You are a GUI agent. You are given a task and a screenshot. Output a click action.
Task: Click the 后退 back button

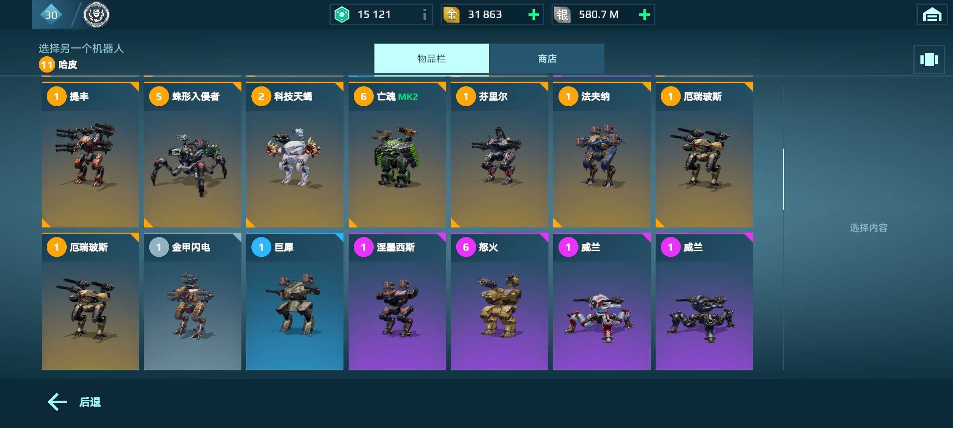74,402
